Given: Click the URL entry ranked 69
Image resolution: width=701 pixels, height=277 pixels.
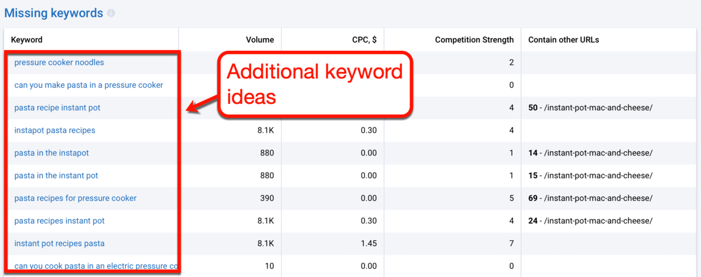Looking at the screenshot, I should pyautogui.click(x=590, y=198).
